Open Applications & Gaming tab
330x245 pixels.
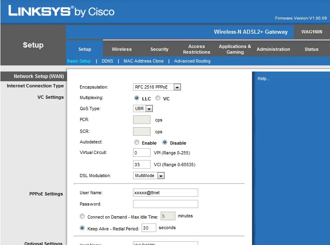[x=235, y=49]
